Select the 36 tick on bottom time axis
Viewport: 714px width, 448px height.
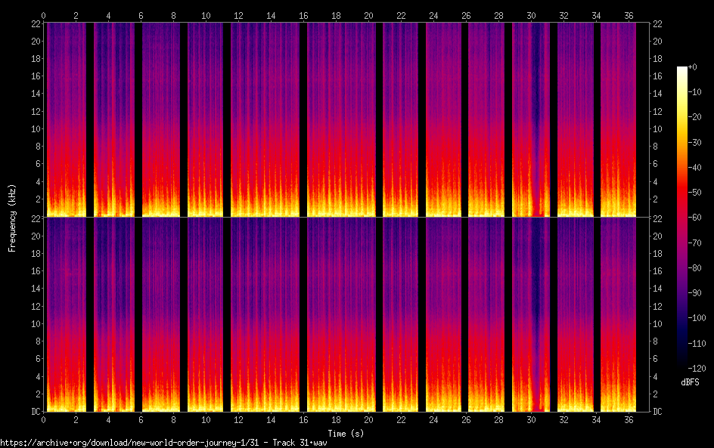629,419
